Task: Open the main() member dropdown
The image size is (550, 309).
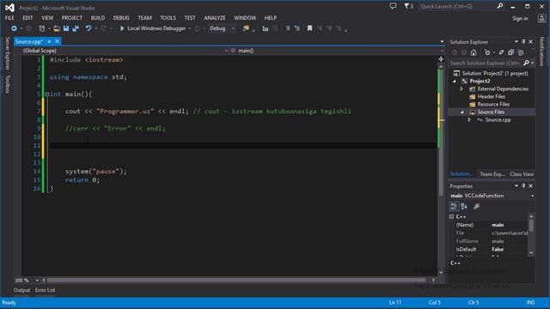Action: [337, 51]
